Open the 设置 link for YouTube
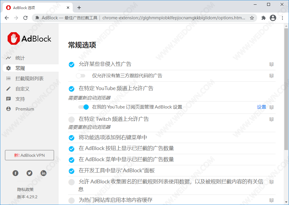This screenshot has height=205, width=289. (x=261, y=107)
